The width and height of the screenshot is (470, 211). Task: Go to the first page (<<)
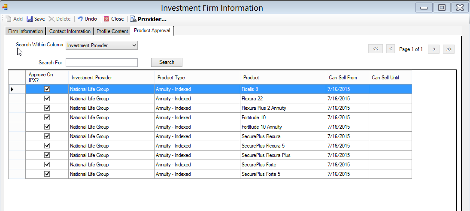[376, 49]
